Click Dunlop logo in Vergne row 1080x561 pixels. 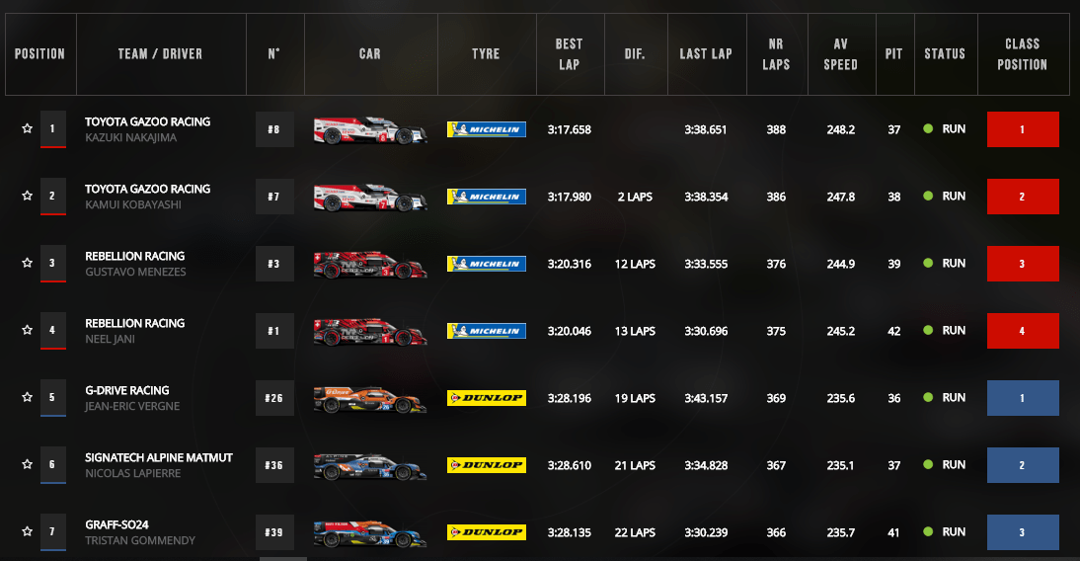click(x=487, y=398)
